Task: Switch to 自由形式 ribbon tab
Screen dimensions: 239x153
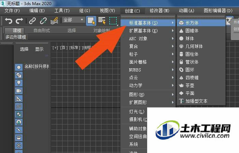Action: click(x=42, y=31)
